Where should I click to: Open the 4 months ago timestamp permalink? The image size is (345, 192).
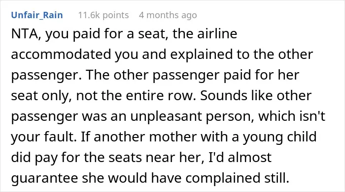pos(168,15)
